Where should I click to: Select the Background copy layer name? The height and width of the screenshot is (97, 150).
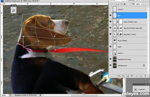pos(124,59)
